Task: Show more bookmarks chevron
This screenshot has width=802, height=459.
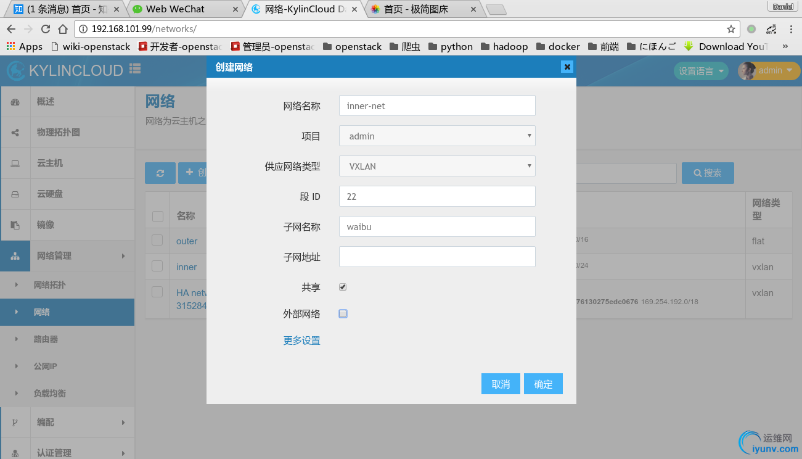Action: coord(785,46)
